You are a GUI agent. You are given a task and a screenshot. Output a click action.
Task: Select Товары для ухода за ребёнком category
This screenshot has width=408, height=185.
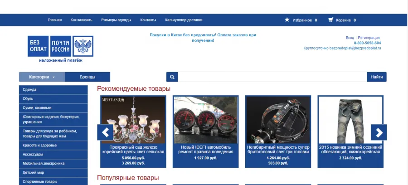(53, 134)
